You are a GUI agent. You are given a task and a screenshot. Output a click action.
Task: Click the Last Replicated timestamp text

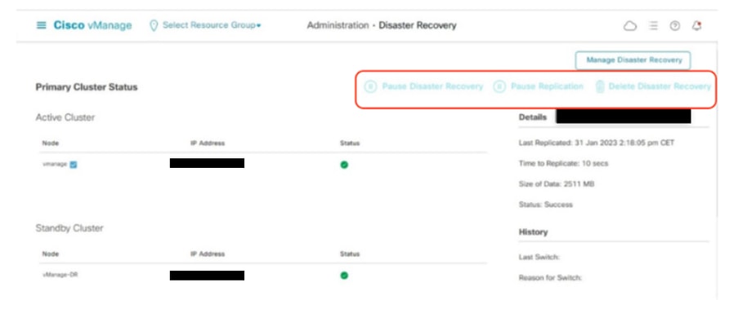point(597,143)
